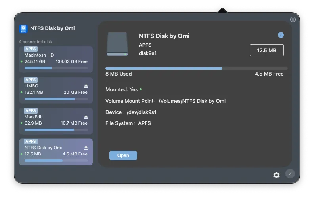Eject the NTFS Disk by Omi volume
The width and height of the screenshot is (314, 199).
(x=86, y=148)
